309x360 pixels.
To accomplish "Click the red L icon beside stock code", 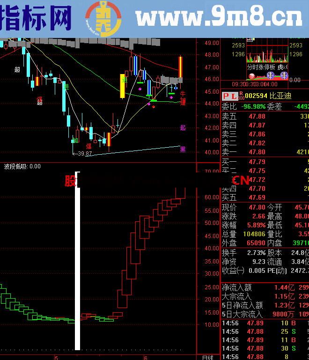I will 233,96.
